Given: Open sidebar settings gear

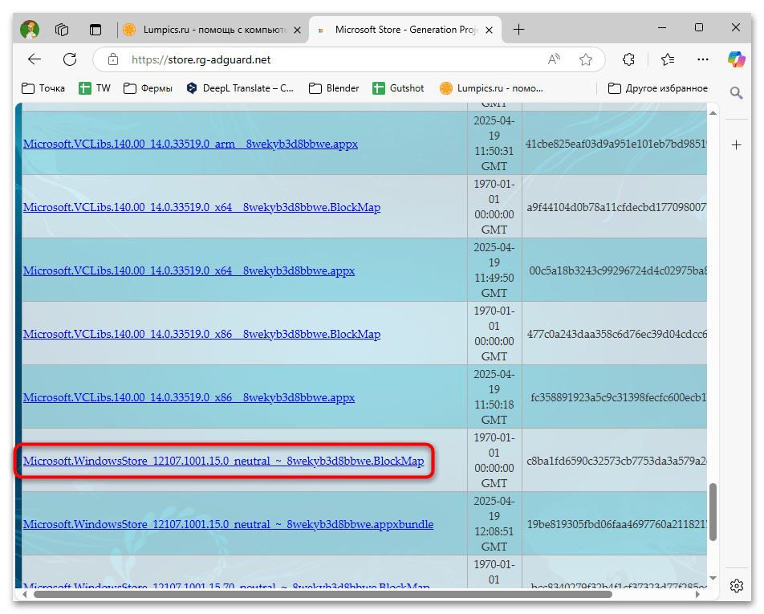Looking at the screenshot, I should pos(736,585).
